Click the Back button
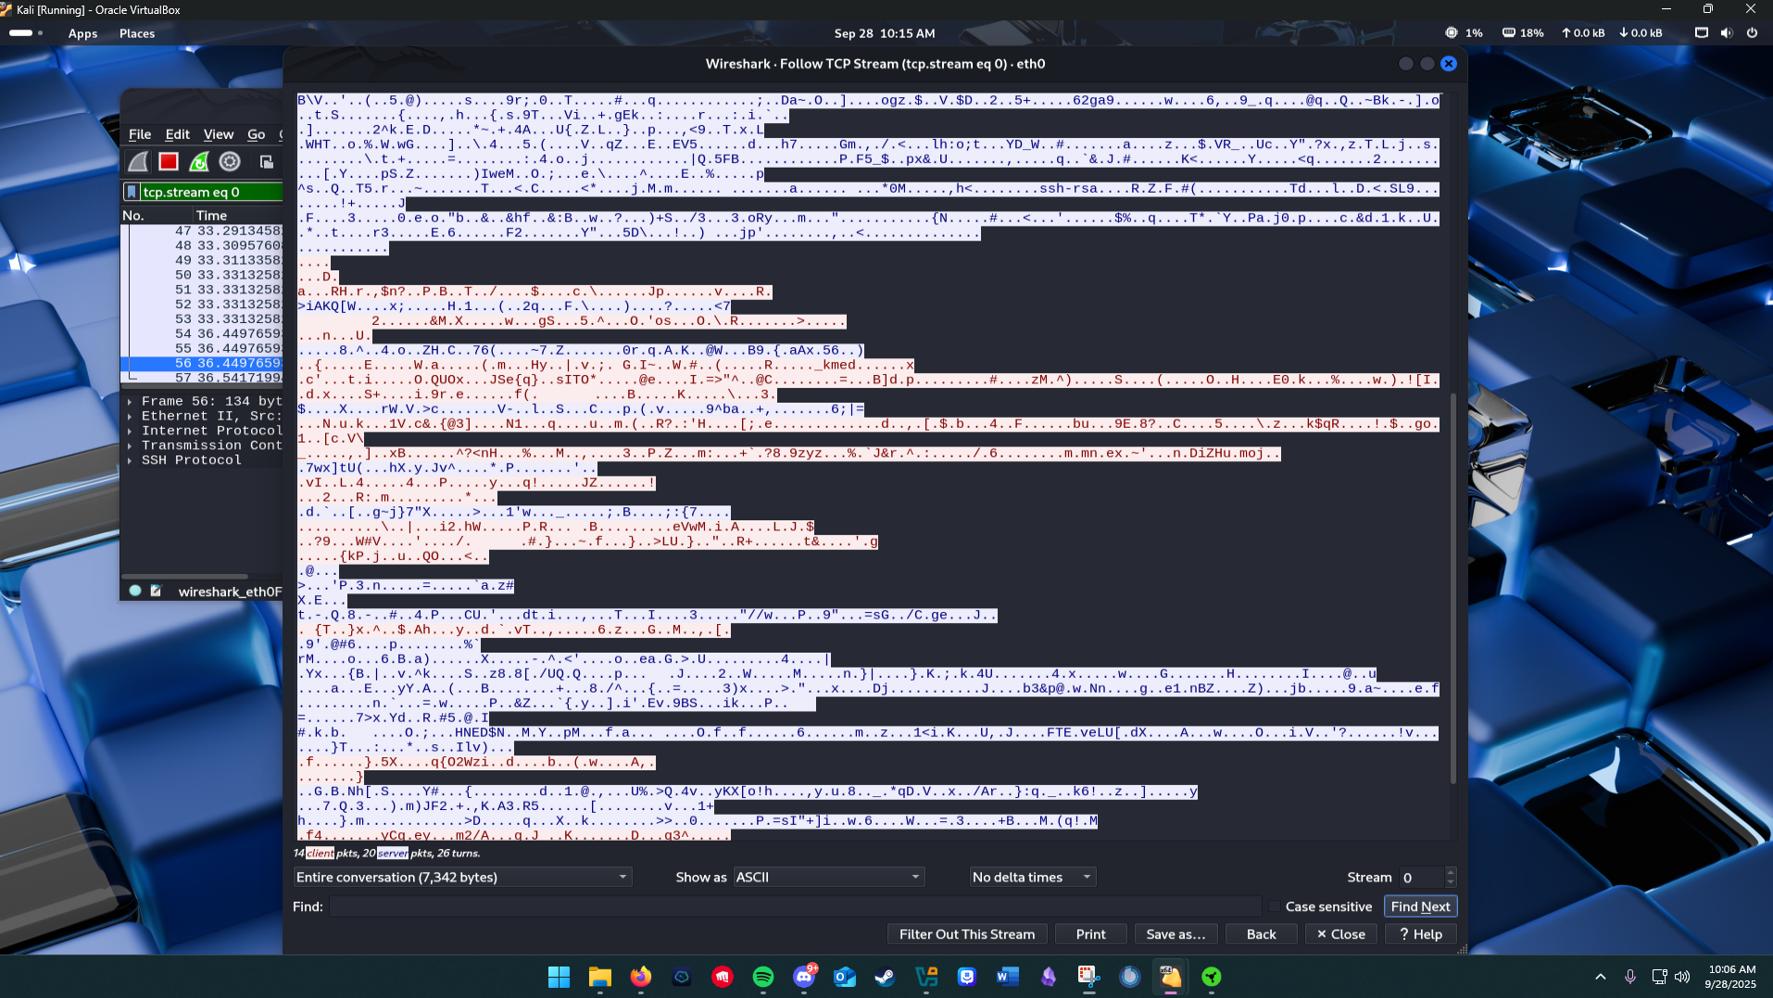 pyautogui.click(x=1261, y=934)
